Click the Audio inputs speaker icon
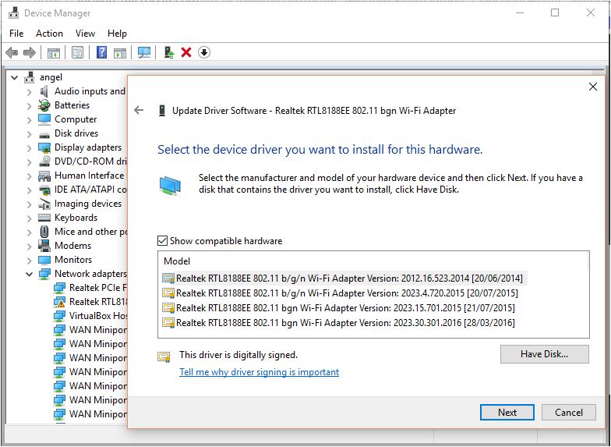Image resolution: width=611 pixels, height=447 pixels. pos(44,91)
